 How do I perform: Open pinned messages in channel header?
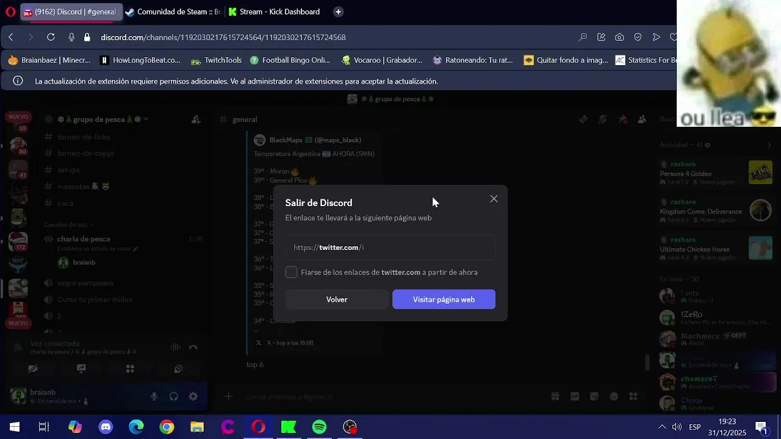(x=622, y=120)
